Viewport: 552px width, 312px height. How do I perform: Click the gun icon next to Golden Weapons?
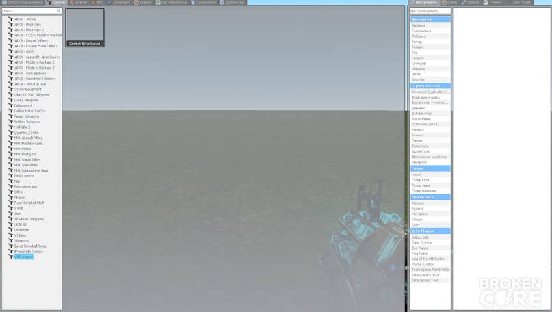pos(10,122)
